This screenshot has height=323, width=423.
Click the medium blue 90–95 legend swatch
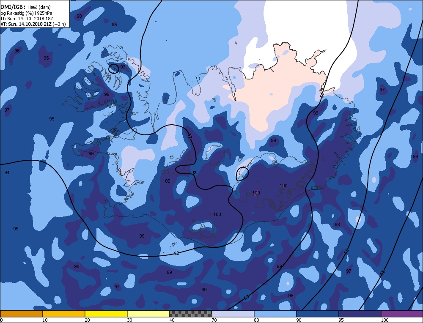point(318,314)
